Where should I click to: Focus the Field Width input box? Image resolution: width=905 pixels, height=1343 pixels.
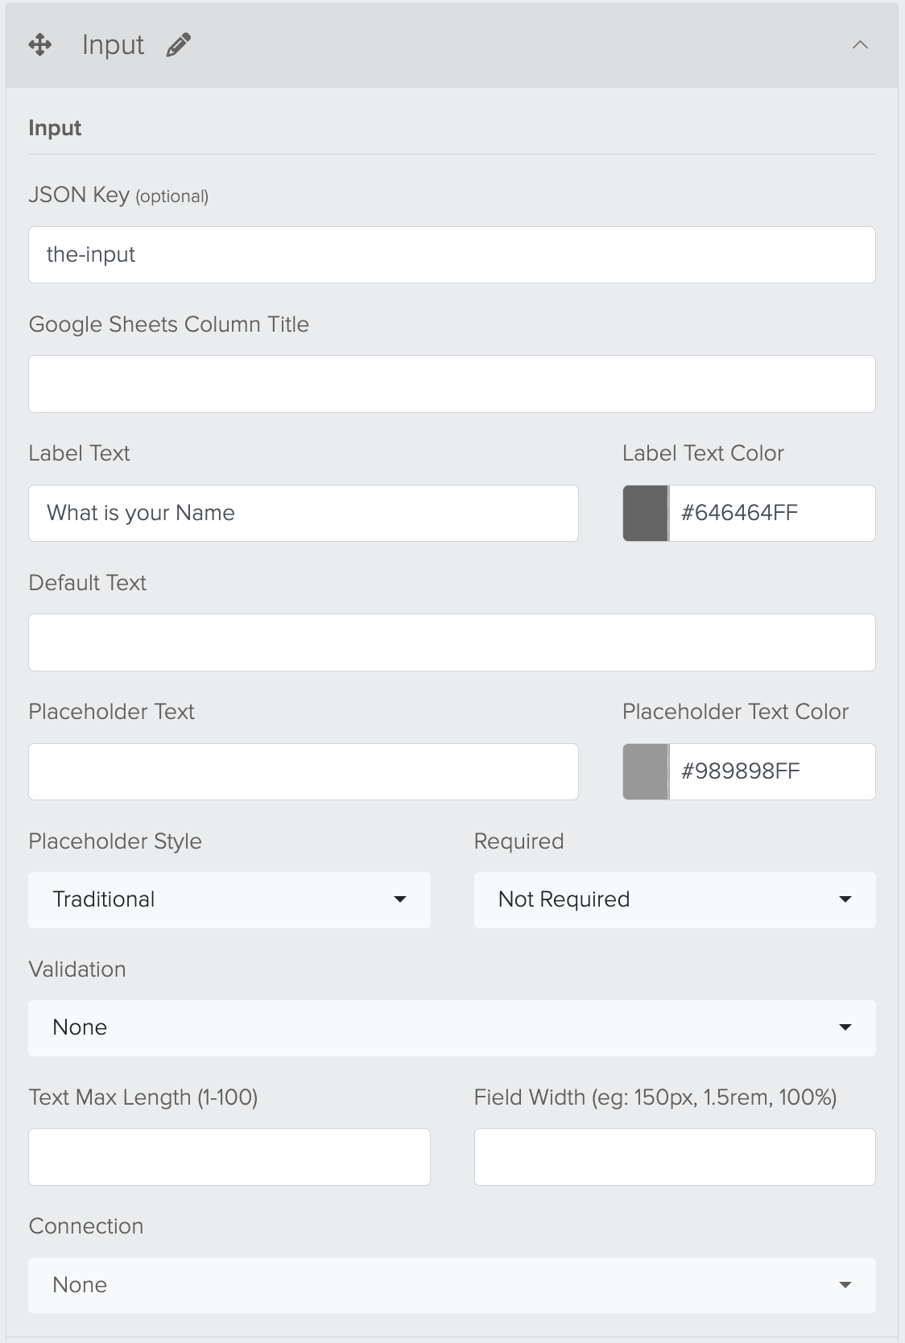[674, 1157]
